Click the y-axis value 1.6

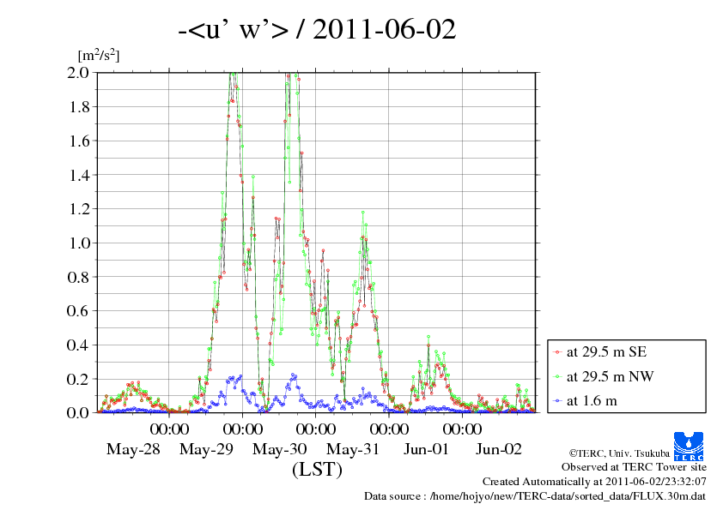[x=78, y=141]
